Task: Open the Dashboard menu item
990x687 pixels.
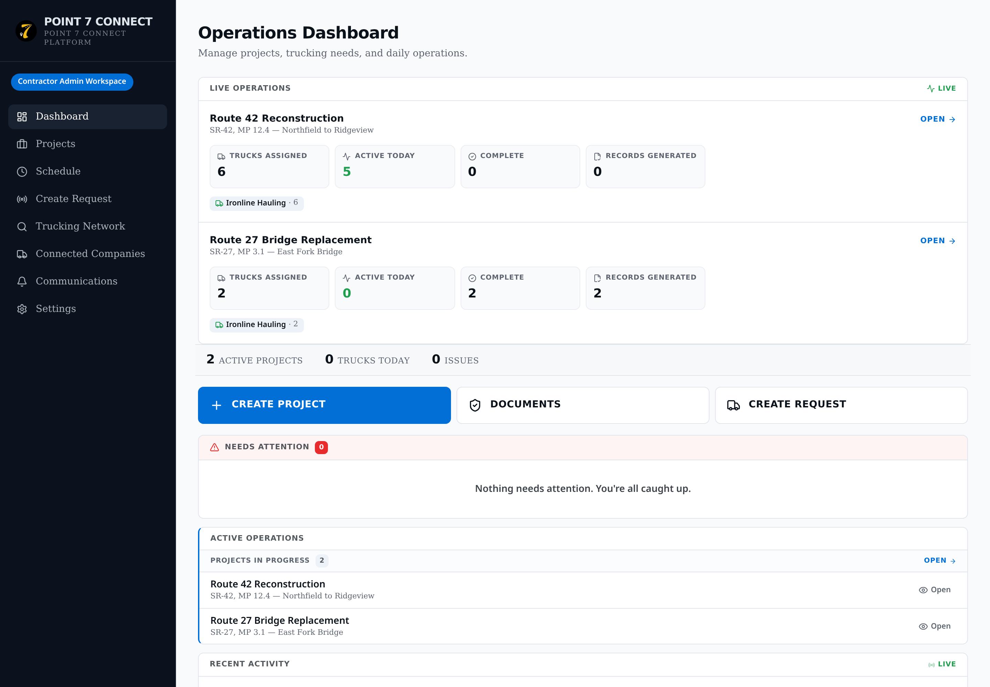Action: [87, 117]
